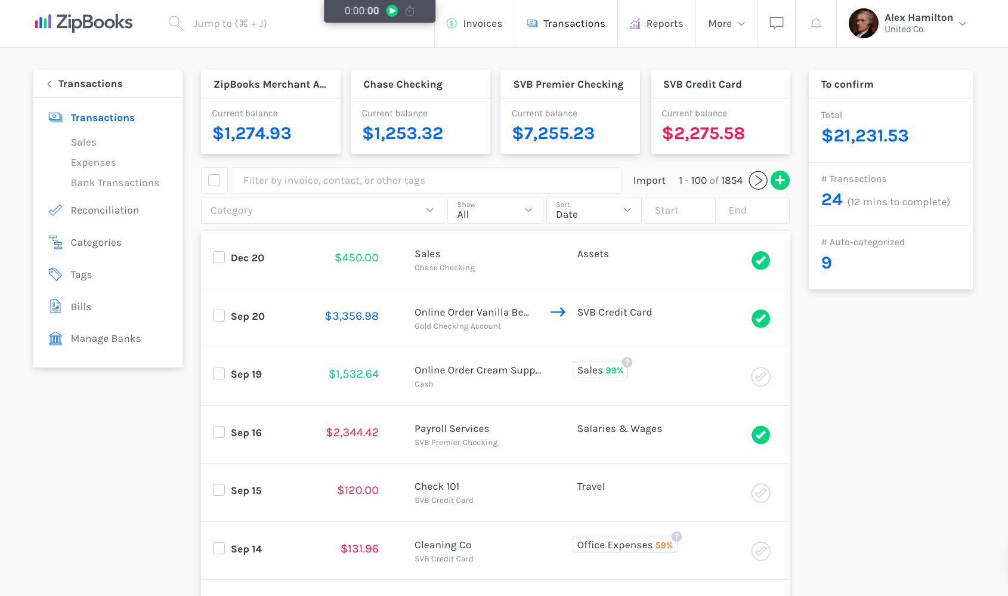
Task: Click the transaction filter input field
Action: (426, 180)
